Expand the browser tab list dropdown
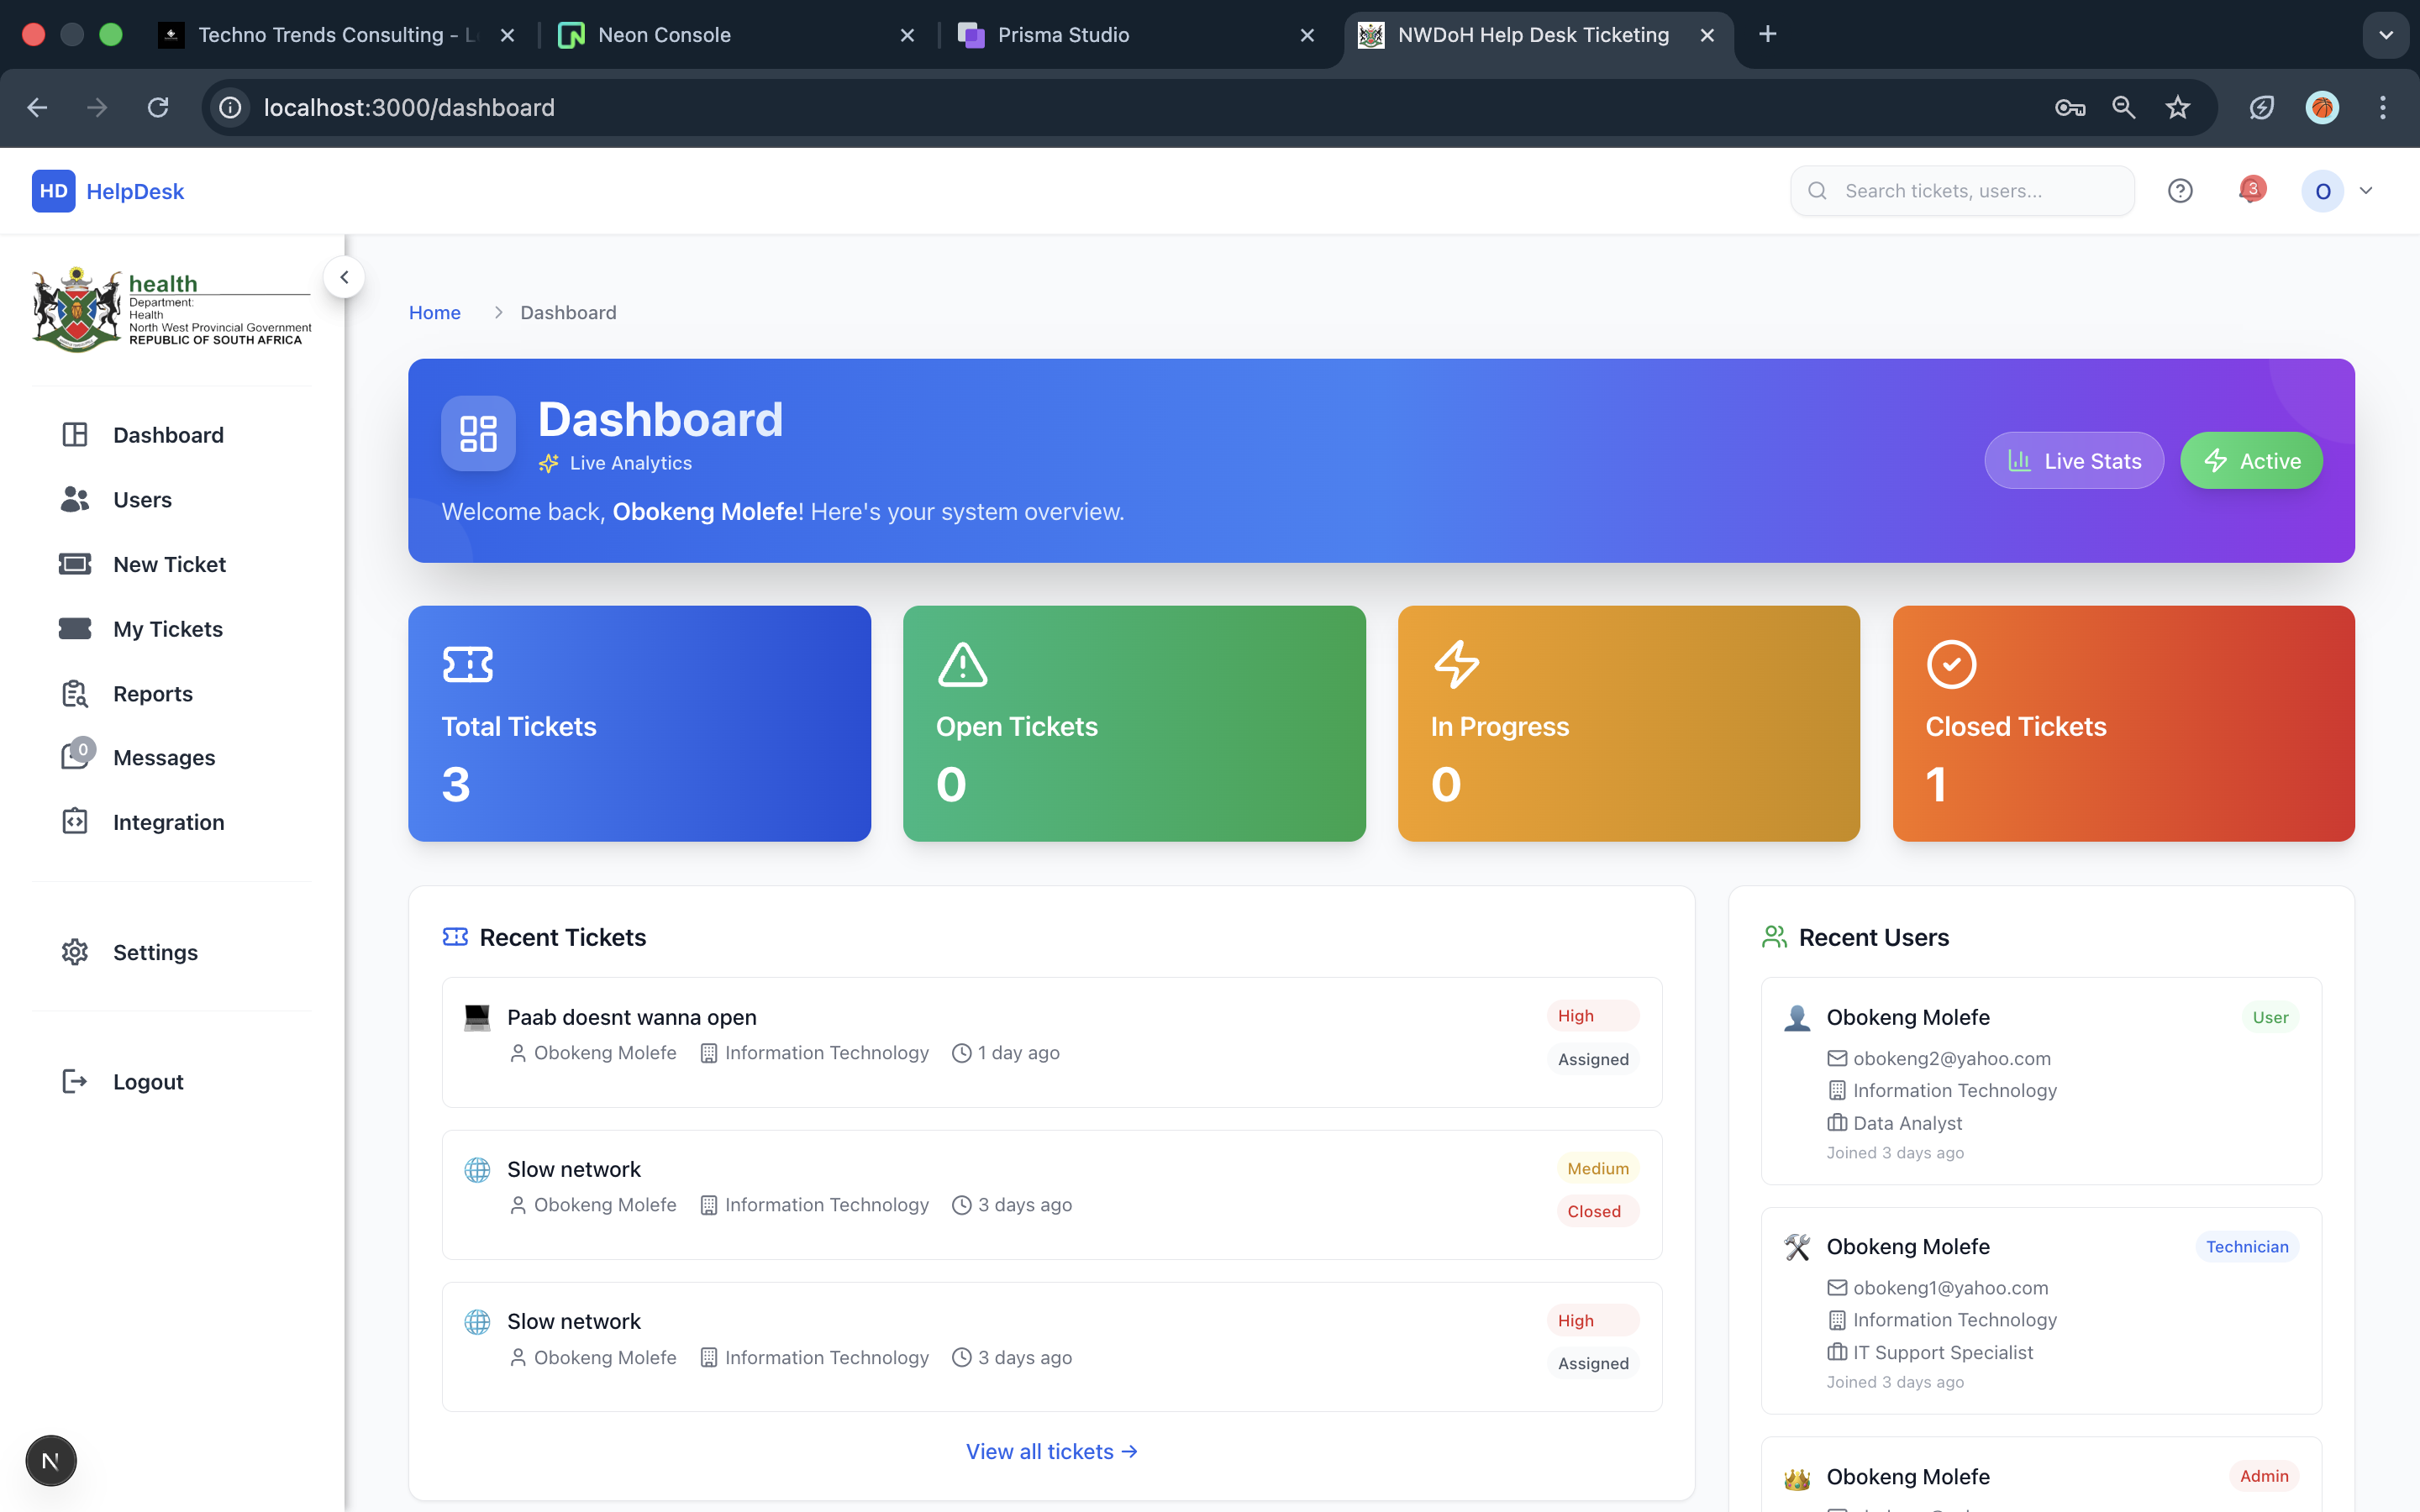2420x1512 pixels. click(x=2386, y=34)
